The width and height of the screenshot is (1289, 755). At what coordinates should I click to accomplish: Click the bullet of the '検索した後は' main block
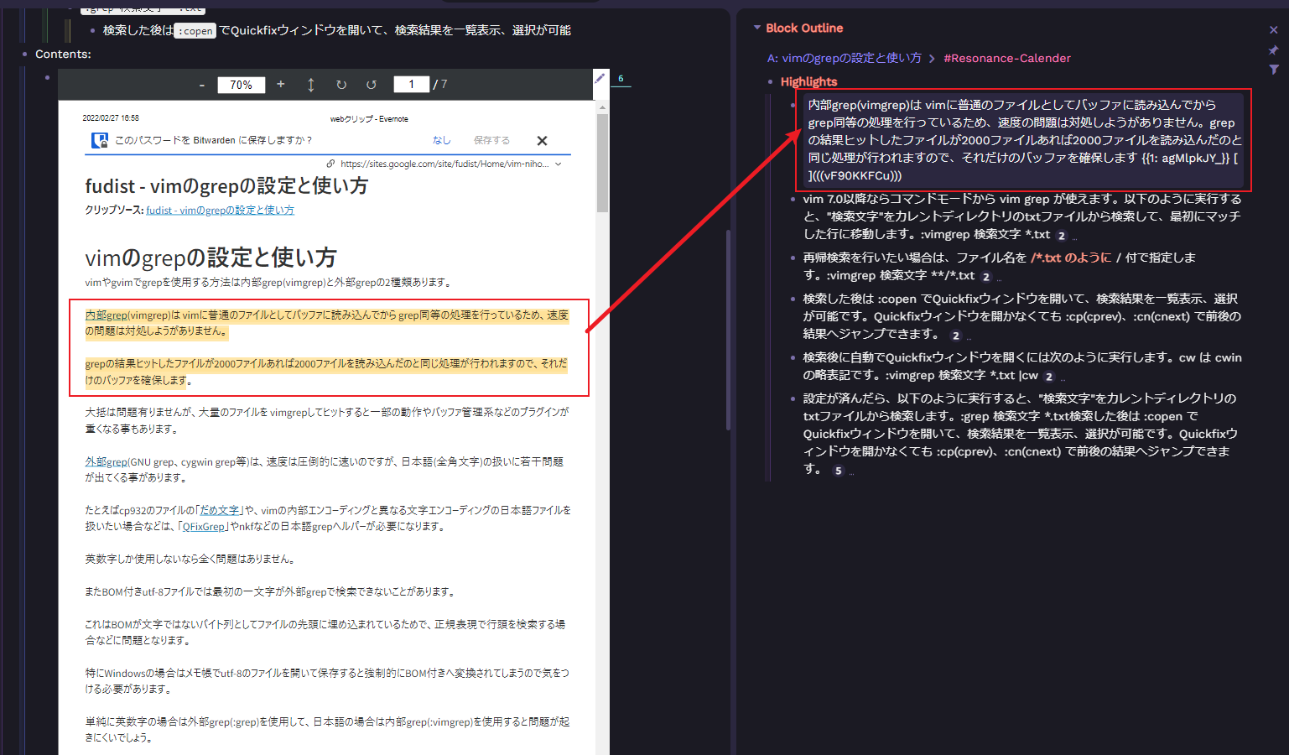(92, 30)
